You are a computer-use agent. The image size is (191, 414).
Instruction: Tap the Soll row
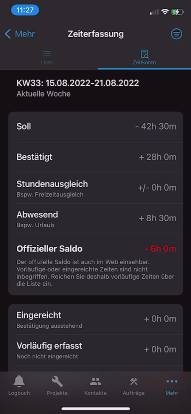click(95, 127)
